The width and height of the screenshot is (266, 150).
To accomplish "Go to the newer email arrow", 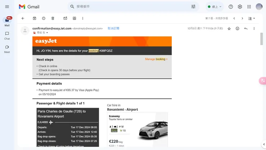I will click(234, 18).
